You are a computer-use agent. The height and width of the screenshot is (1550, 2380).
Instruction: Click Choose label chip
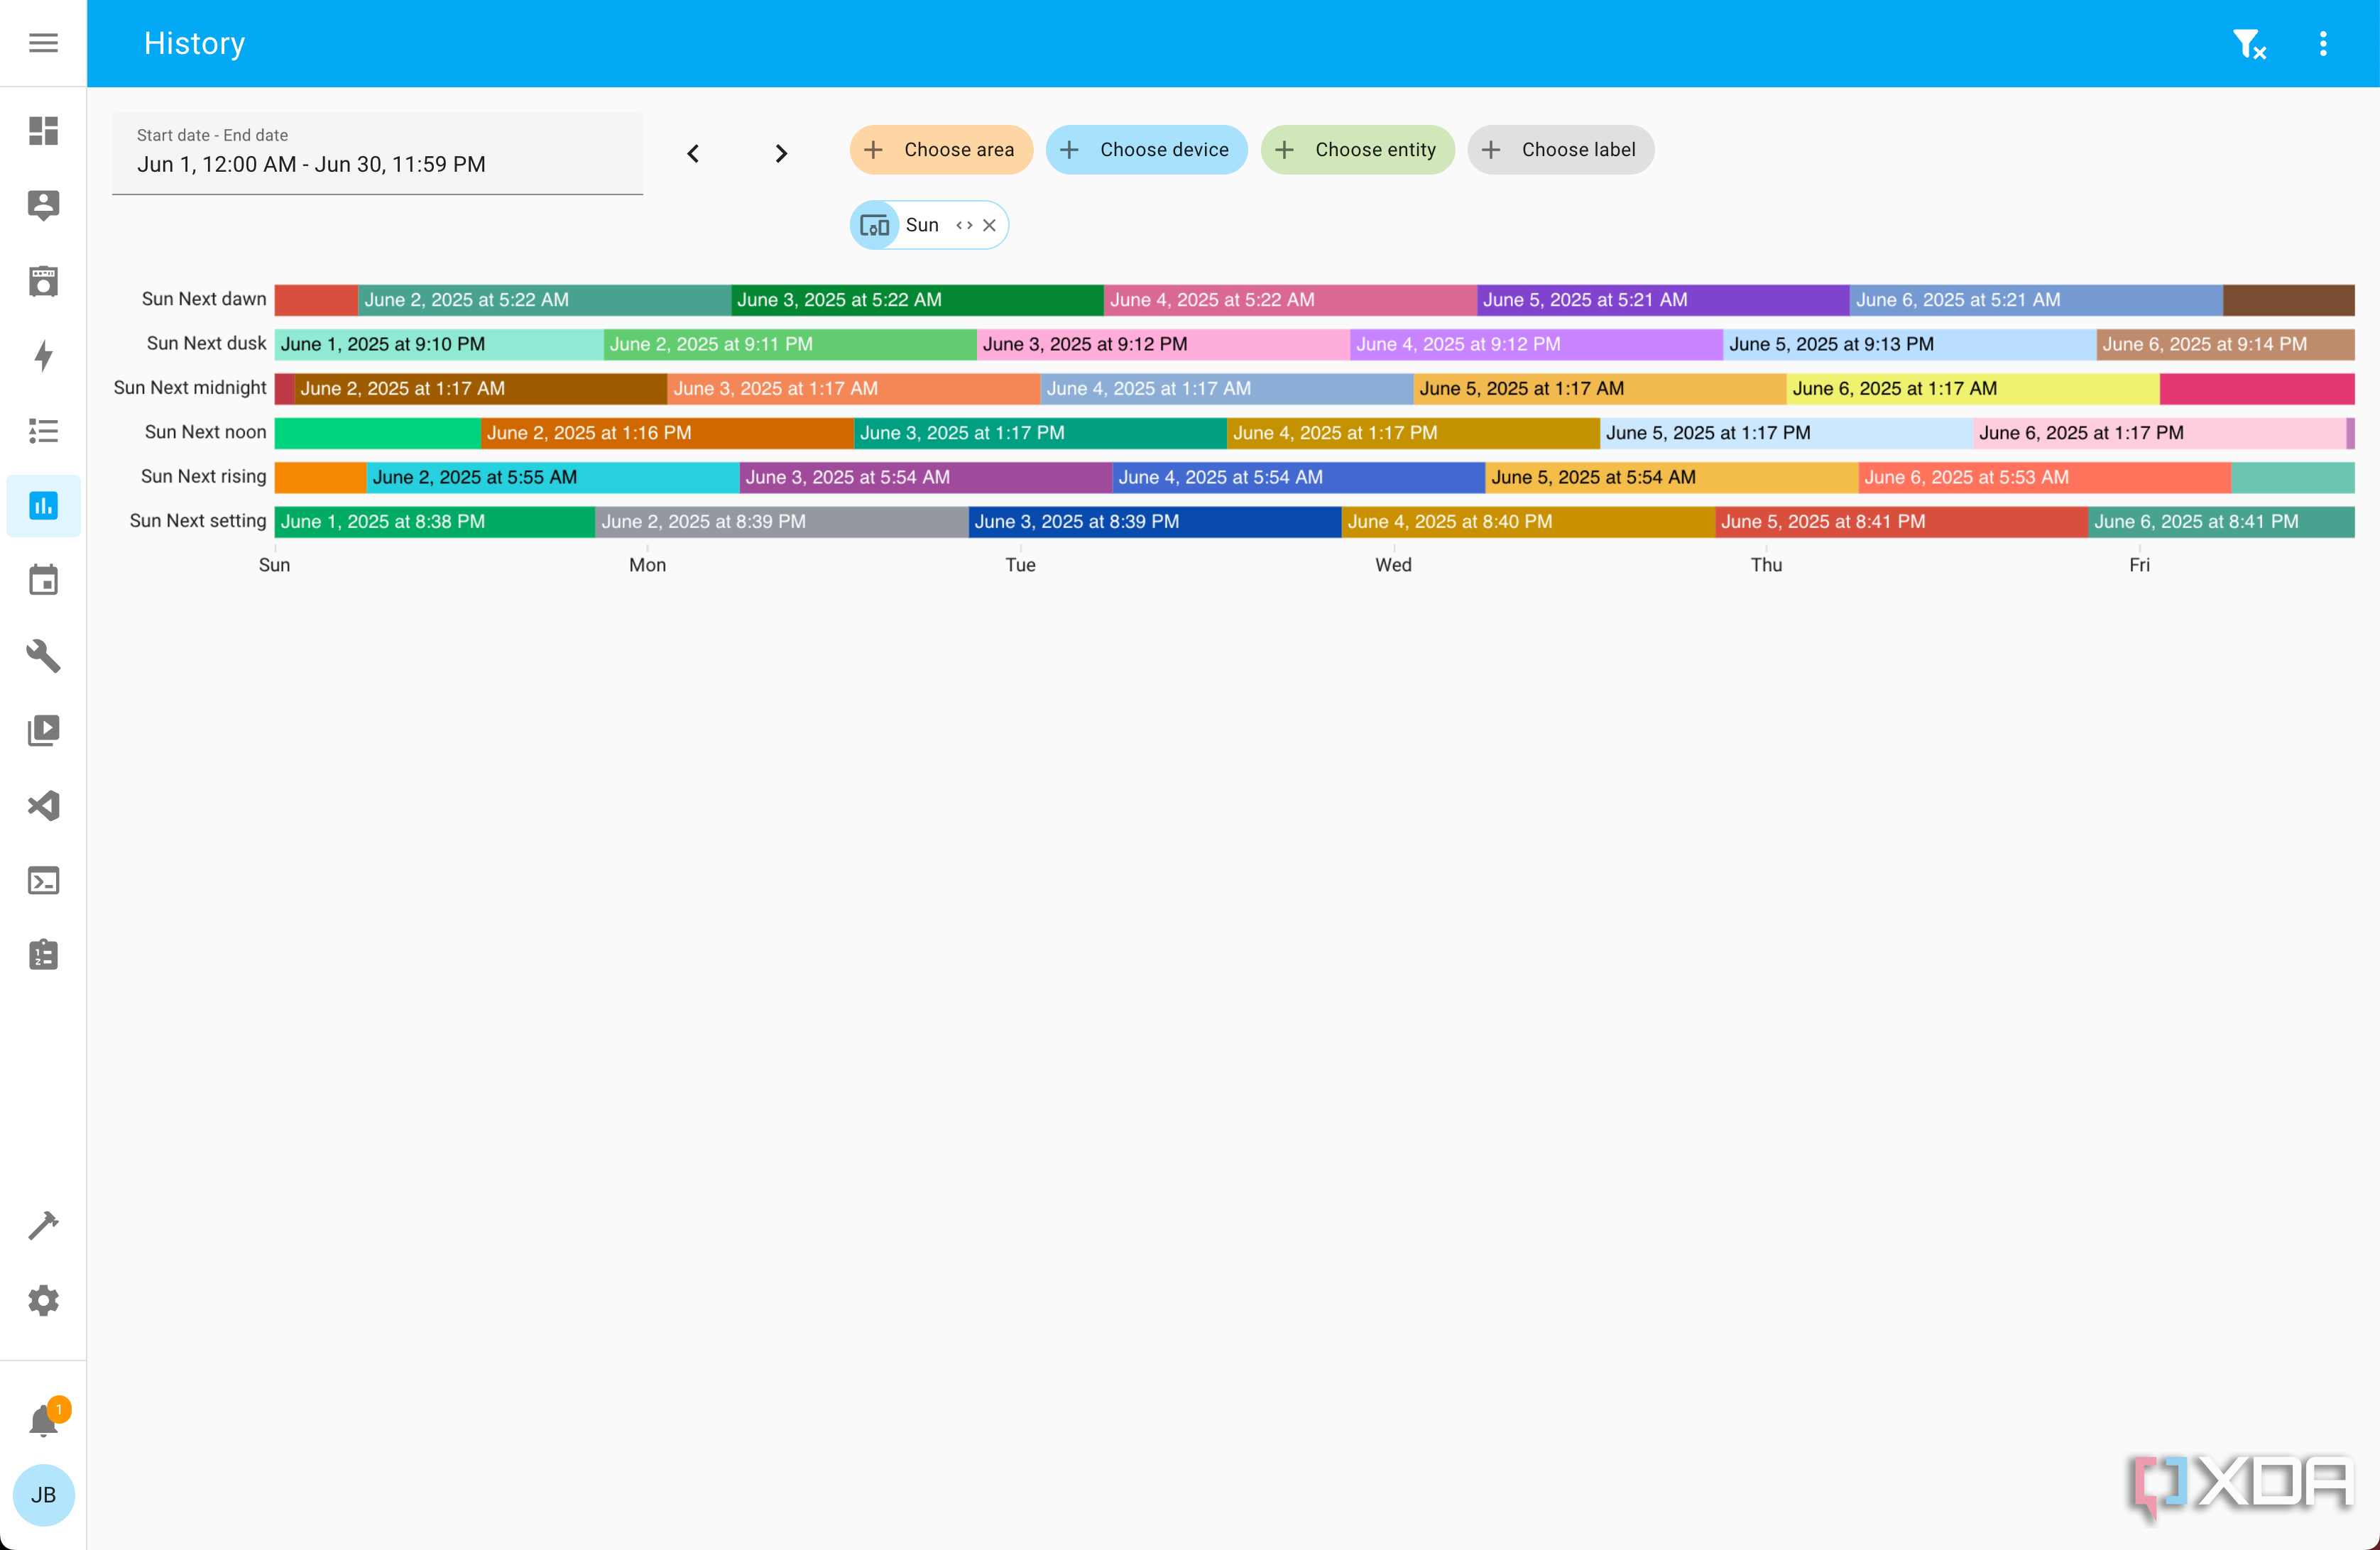(x=1560, y=150)
